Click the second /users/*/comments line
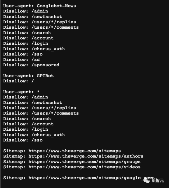Viewport: 169px width, 188px height. 41,113
